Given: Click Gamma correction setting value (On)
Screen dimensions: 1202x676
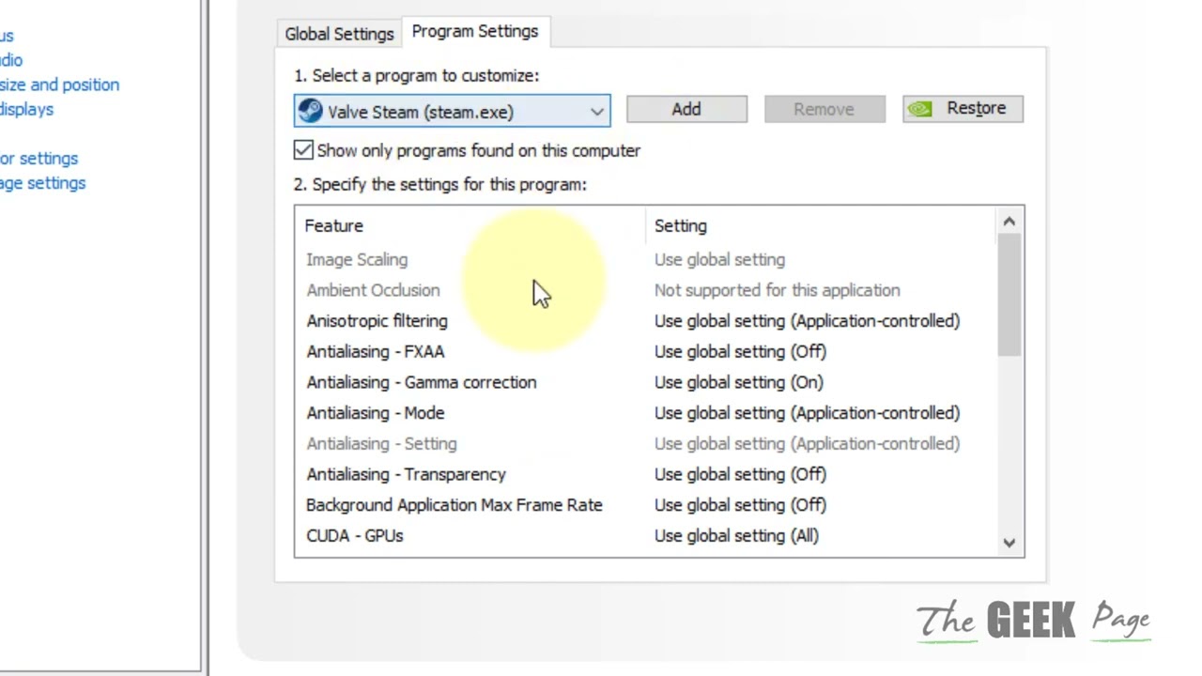Looking at the screenshot, I should pos(739,382).
